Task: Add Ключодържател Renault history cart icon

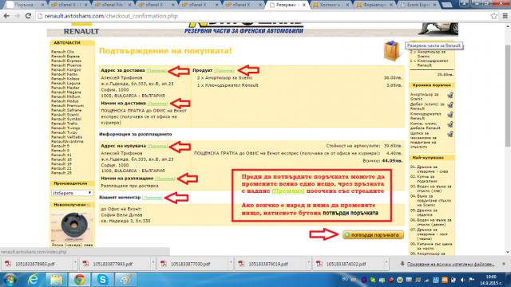Action: pyautogui.click(x=450, y=115)
